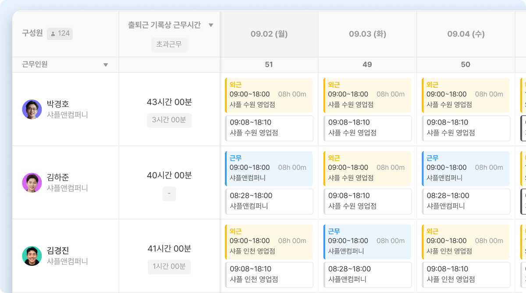Open 김하준's 근무 schedule on 09.02
Image resolution: width=526 pixels, height=293 pixels.
pyautogui.click(x=269, y=168)
